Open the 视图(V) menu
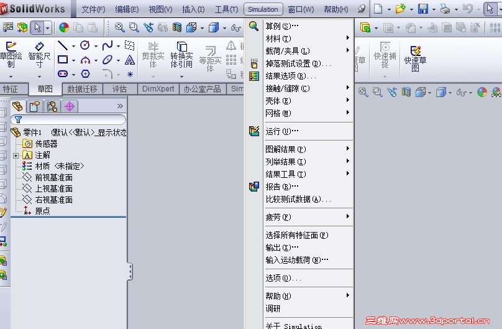Viewport: 502px width, 329px height. click(160, 9)
